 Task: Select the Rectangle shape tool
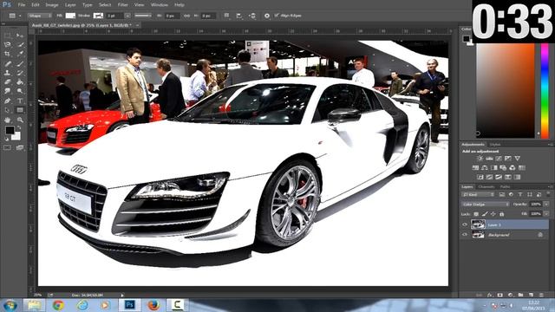point(20,110)
